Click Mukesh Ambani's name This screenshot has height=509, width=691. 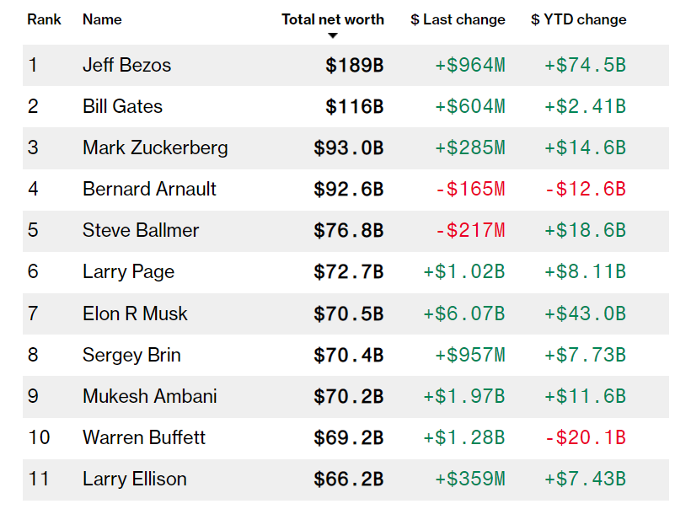tap(149, 396)
